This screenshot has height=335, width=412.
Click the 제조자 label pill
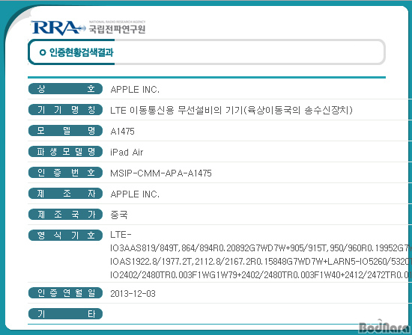(65, 194)
